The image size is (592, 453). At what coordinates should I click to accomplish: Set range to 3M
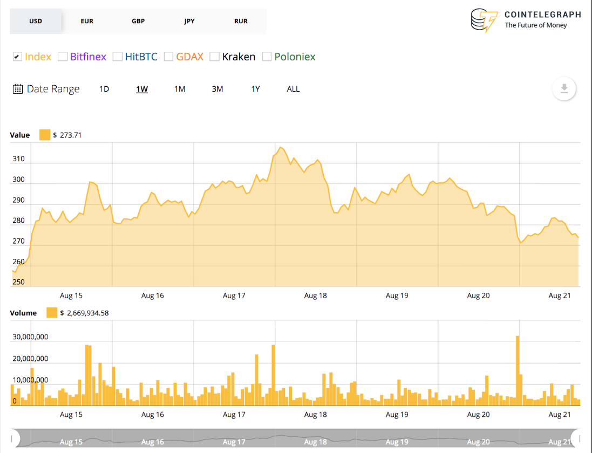[x=217, y=89]
